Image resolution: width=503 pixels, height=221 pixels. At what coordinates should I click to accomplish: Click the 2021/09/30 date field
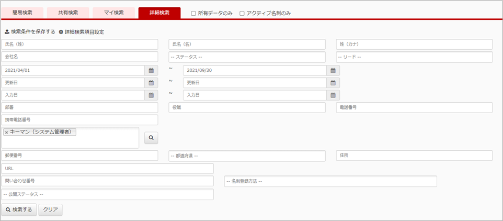pos(255,71)
